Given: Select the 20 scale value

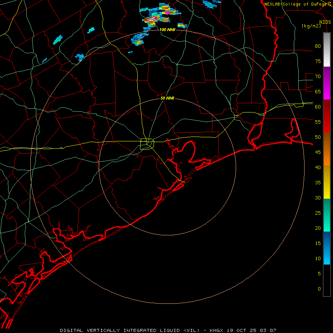Looking at the screenshot, I should click(x=318, y=228).
